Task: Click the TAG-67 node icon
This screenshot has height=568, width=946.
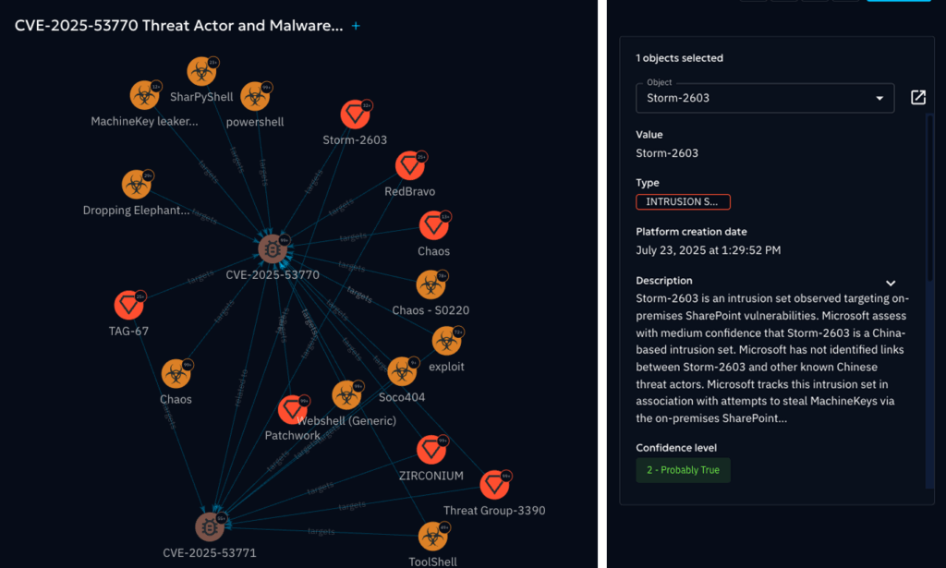Action: click(128, 305)
